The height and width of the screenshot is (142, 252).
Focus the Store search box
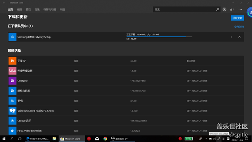[185, 9]
